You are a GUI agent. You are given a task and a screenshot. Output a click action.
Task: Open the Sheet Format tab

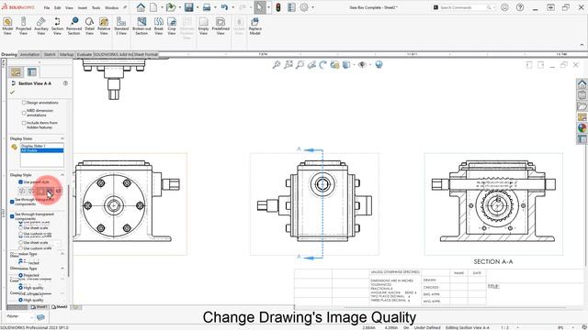point(146,55)
